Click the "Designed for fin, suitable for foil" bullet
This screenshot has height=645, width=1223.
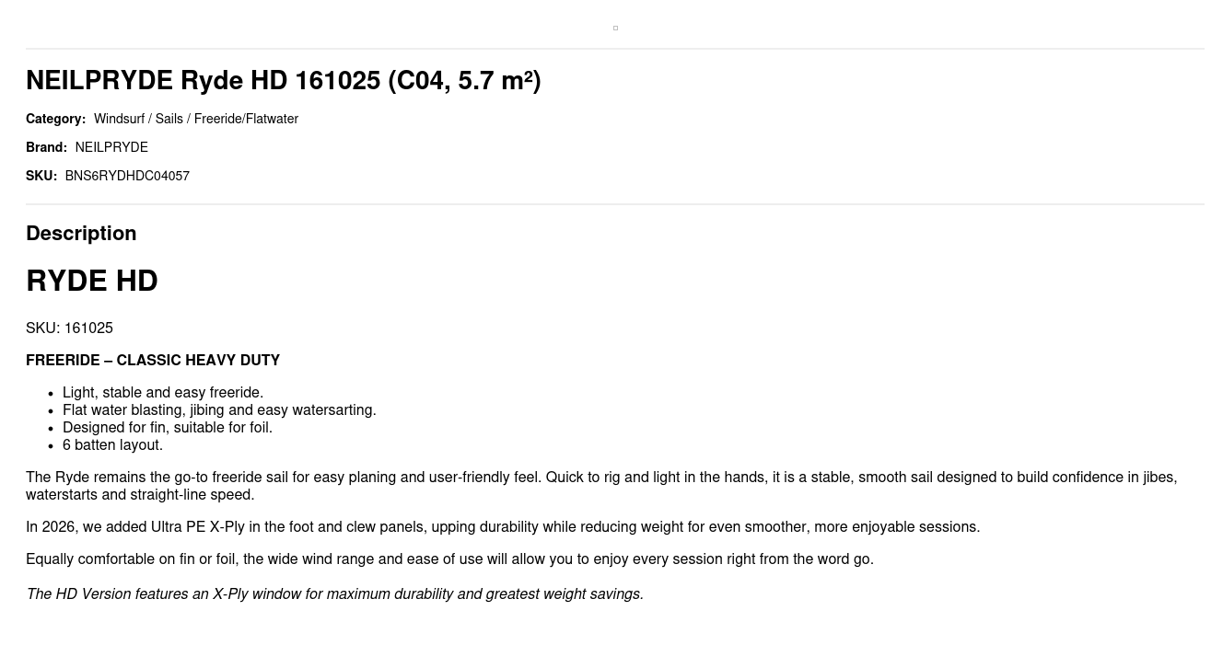168,428
